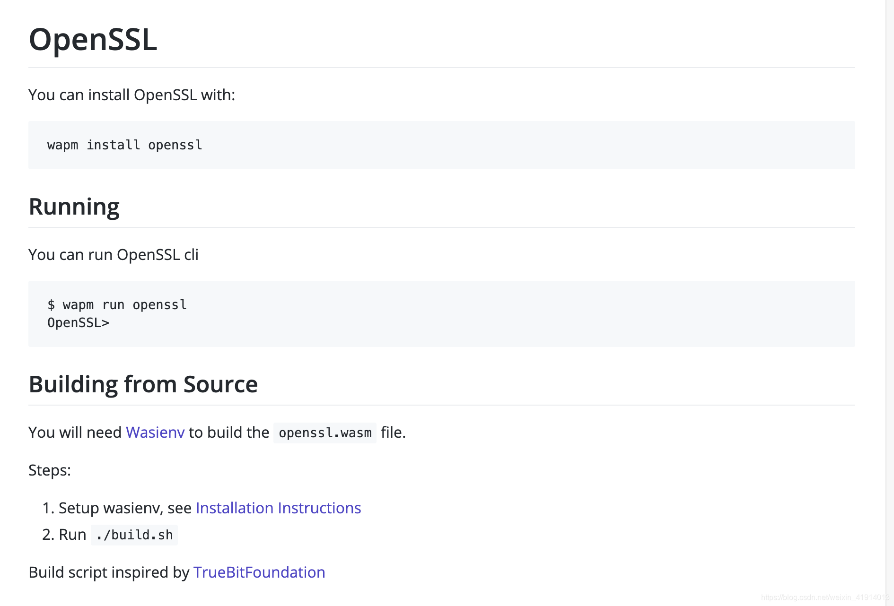
Task: Click the 'wapm install openssl' code line
Action: point(125,145)
